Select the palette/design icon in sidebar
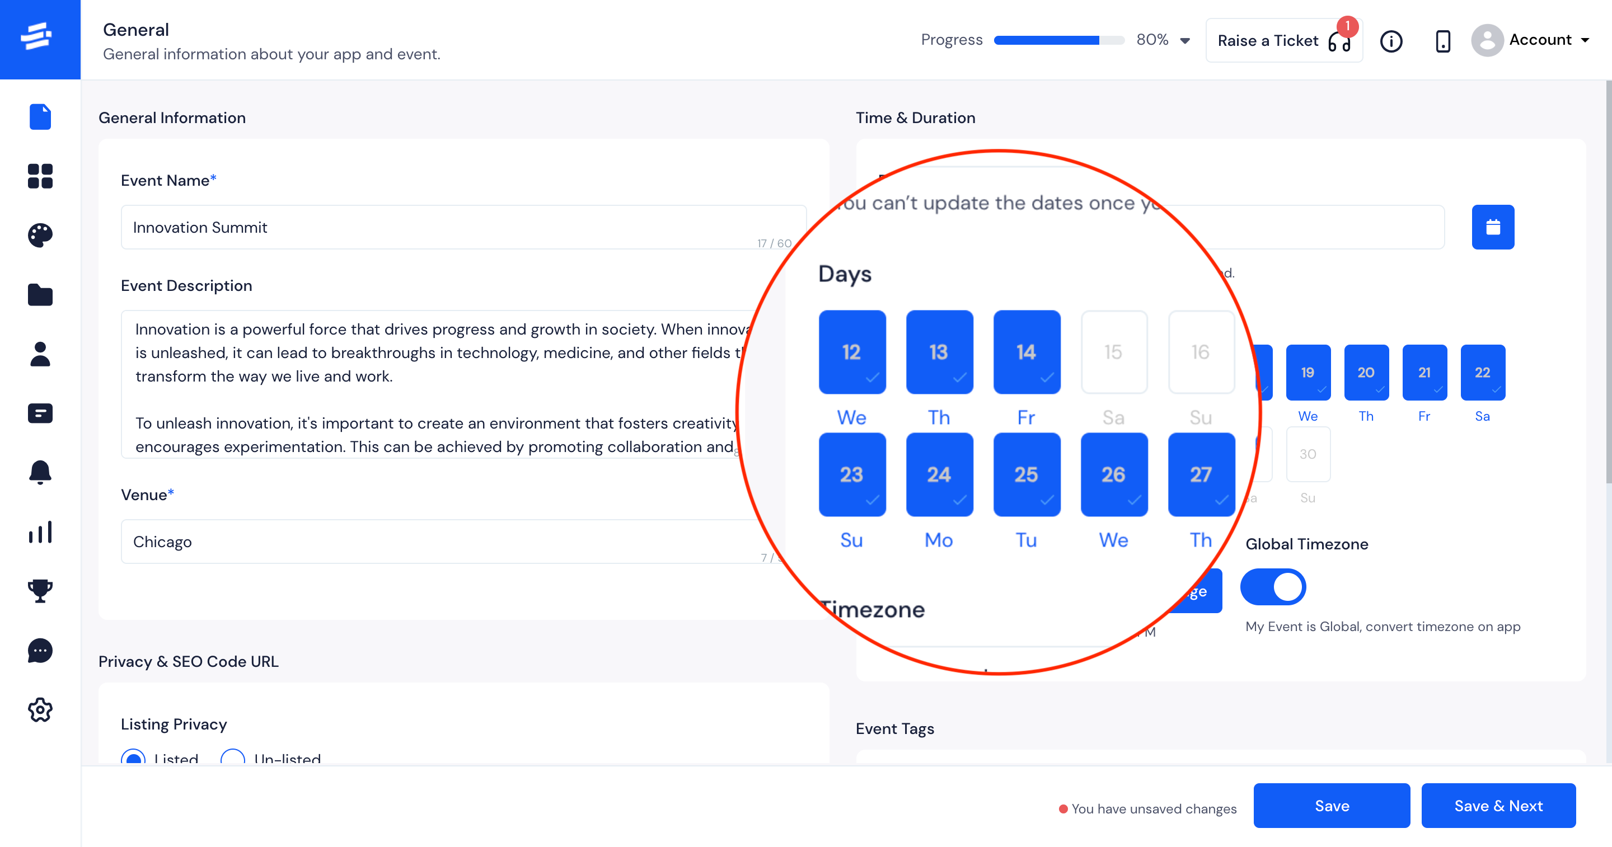 pyautogui.click(x=39, y=234)
